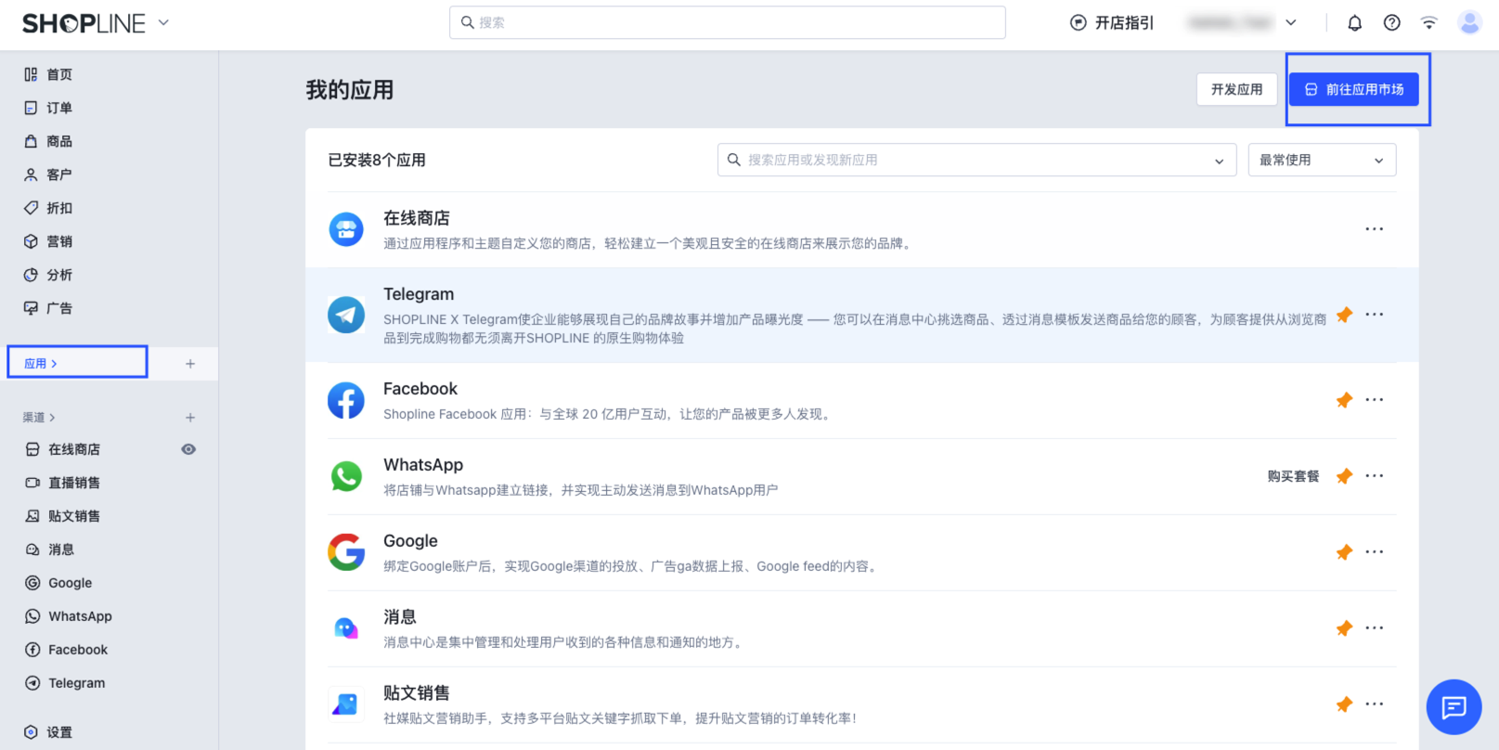Screen dimensions: 1499x750
Task: Open more options for Google app
Action: pyautogui.click(x=1375, y=552)
